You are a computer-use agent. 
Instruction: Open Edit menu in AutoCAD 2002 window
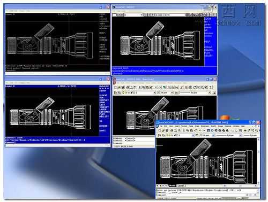coord(166,126)
